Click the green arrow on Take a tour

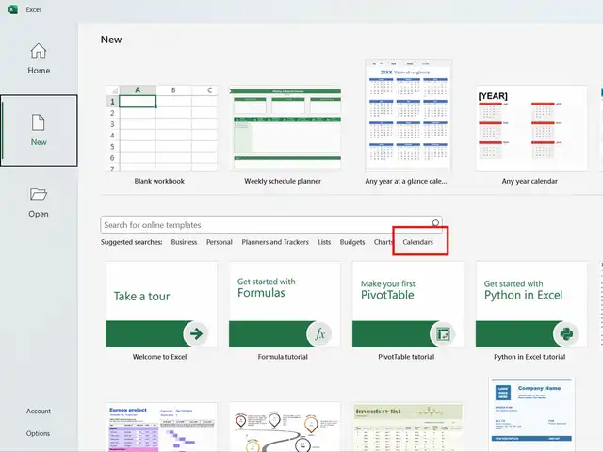(x=196, y=332)
